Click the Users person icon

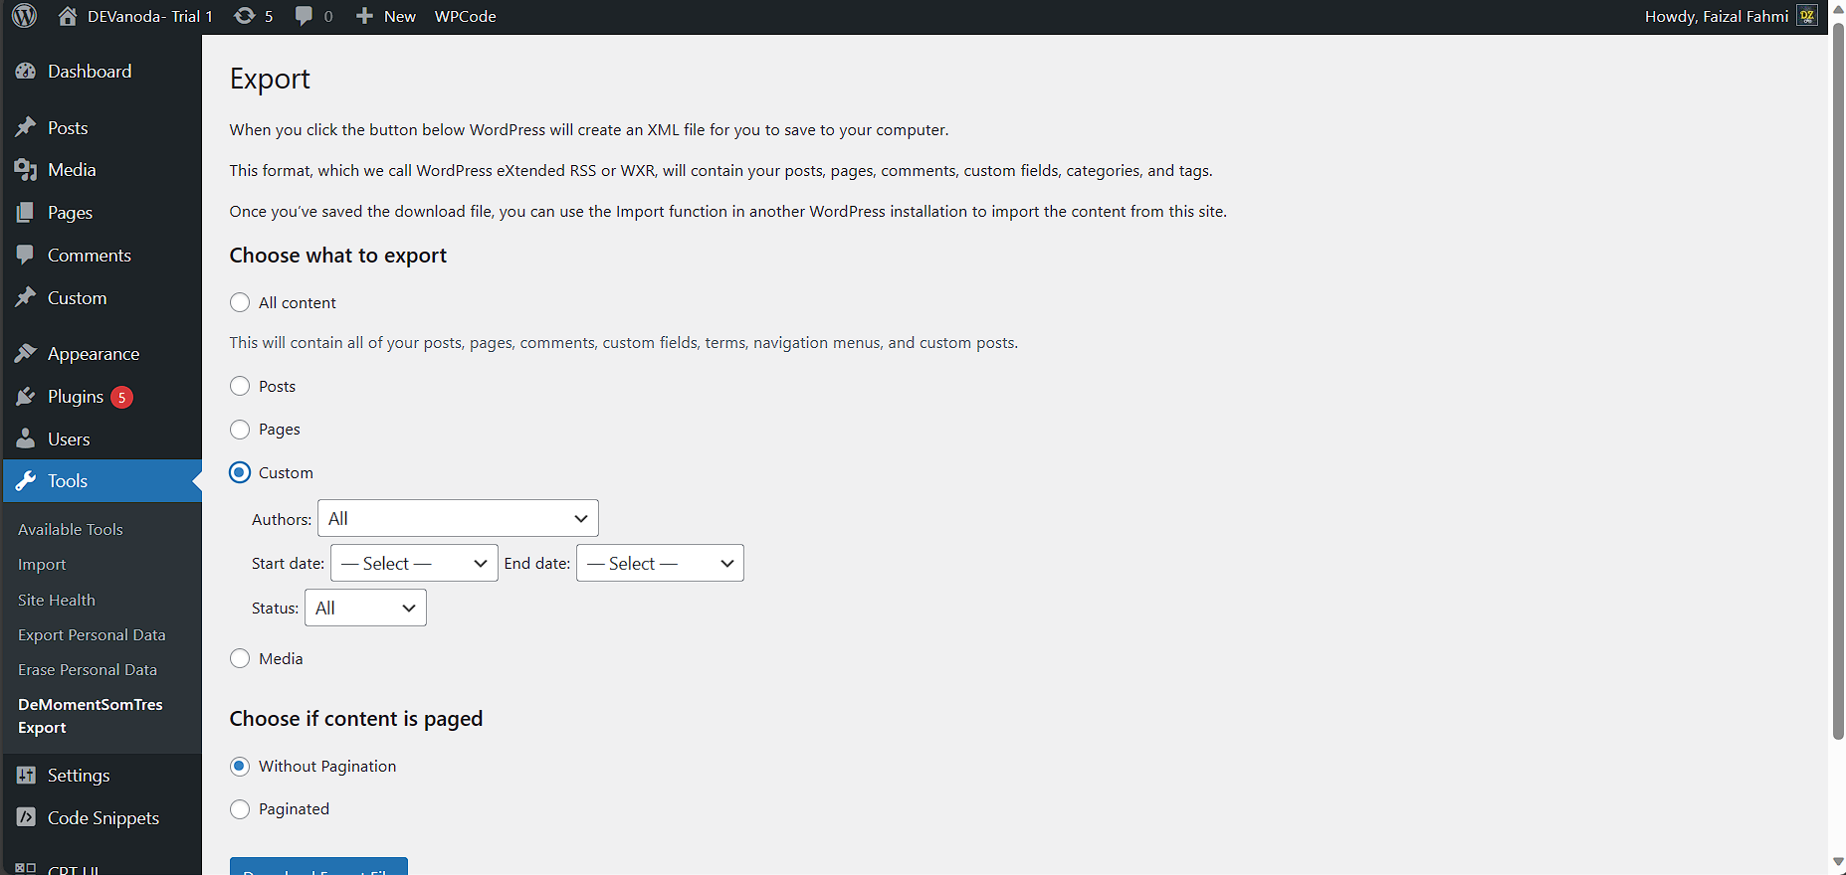point(26,439)
